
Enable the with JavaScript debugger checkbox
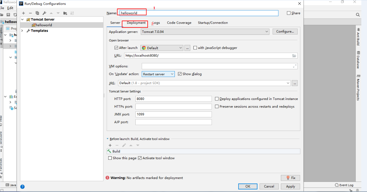pyautogui.click(x=195, y=48)
